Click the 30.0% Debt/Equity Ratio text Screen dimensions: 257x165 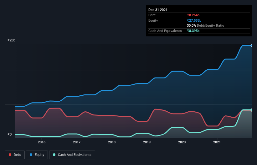pos(206,25)
